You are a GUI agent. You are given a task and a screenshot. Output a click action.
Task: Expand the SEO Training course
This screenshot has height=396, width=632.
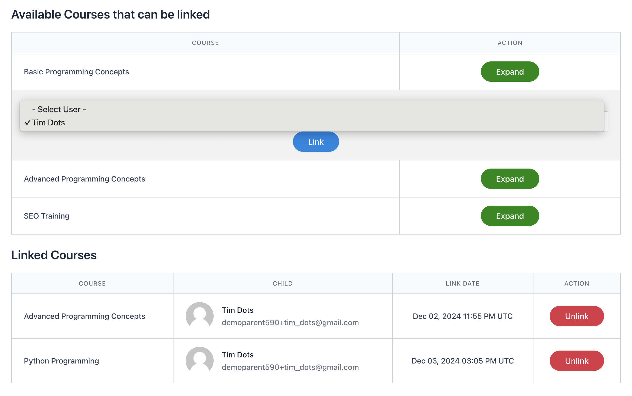[510, 216]
